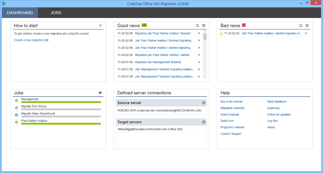This screenshot has height=173, width=323.
Task: Open Migration job 'Paul Walker mailbox' finished link
Action: pyautogui.click(x=163, y=33)
